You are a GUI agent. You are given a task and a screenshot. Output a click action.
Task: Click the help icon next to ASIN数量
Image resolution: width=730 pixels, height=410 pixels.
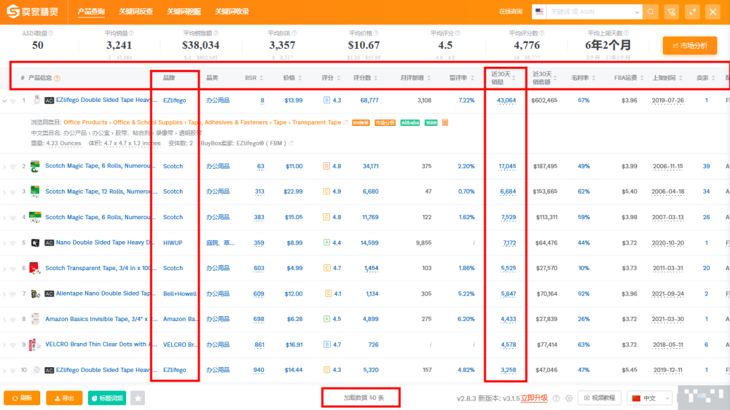pyautogui.click(x=51, y=33)
